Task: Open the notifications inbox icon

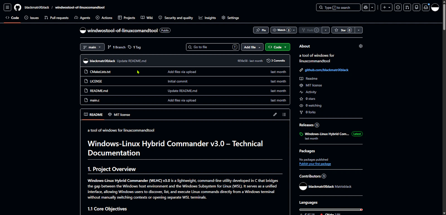Action: coord(426,8)
